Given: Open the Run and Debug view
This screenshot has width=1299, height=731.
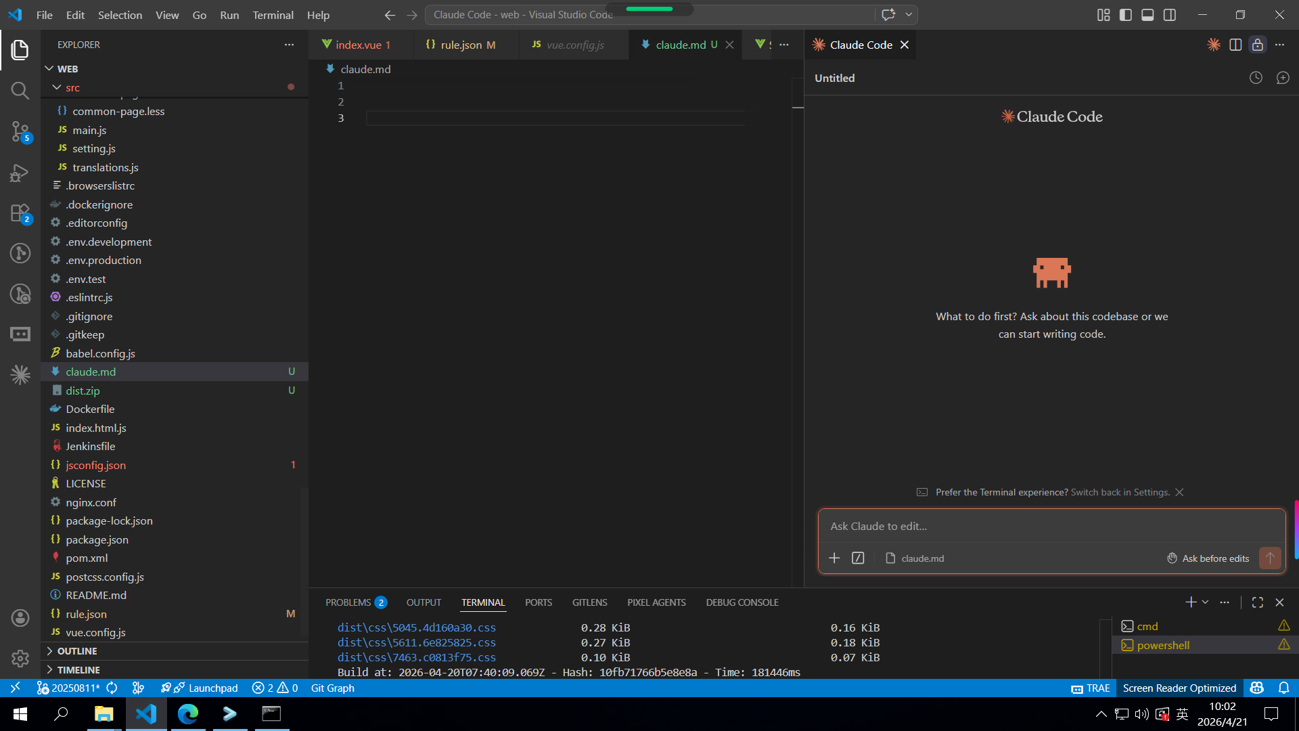Looking at the screenshot, I should (20, 173).
